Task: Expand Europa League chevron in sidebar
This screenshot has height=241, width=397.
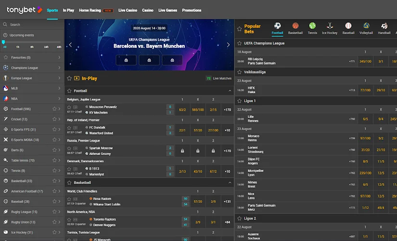Action: pyautogui.click(x=59, y=78)
